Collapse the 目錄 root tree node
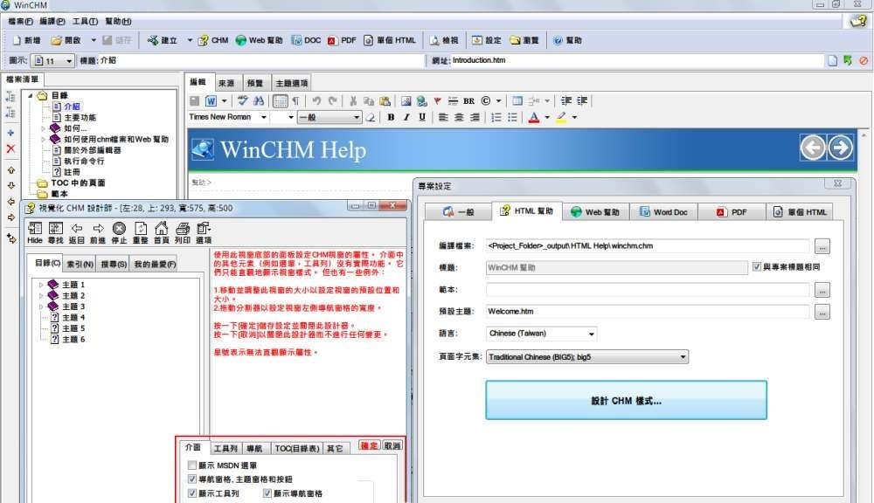Screen dimensions: 874x503 (x=30, y=95)
